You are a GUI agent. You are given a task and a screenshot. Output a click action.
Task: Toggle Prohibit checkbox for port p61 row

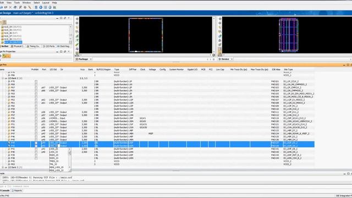pyautogui.click(x=36, y=103)
